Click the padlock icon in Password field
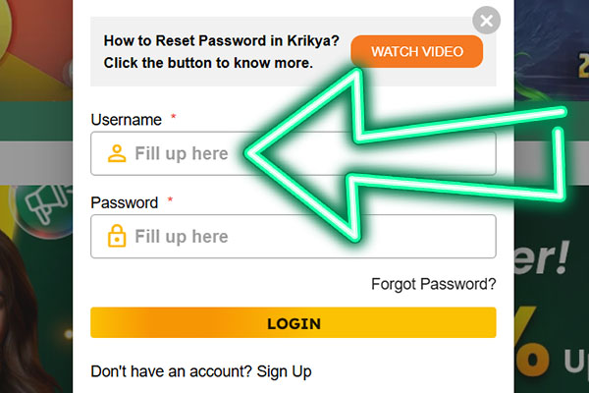589x393 pixels. point(117,237)
